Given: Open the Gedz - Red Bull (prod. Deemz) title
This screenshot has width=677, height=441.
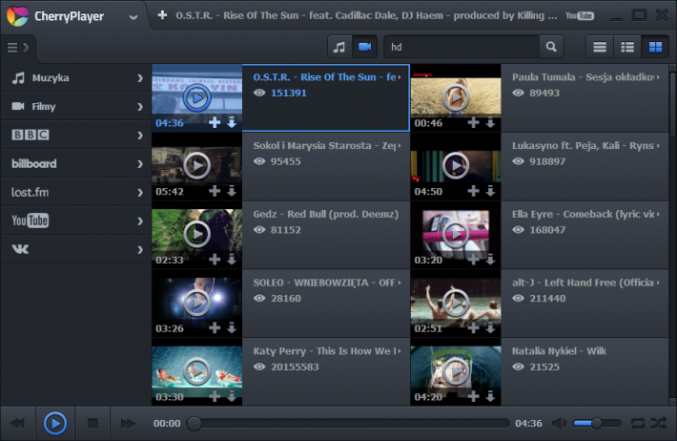Looking at the screenshot, I should 325,214.
